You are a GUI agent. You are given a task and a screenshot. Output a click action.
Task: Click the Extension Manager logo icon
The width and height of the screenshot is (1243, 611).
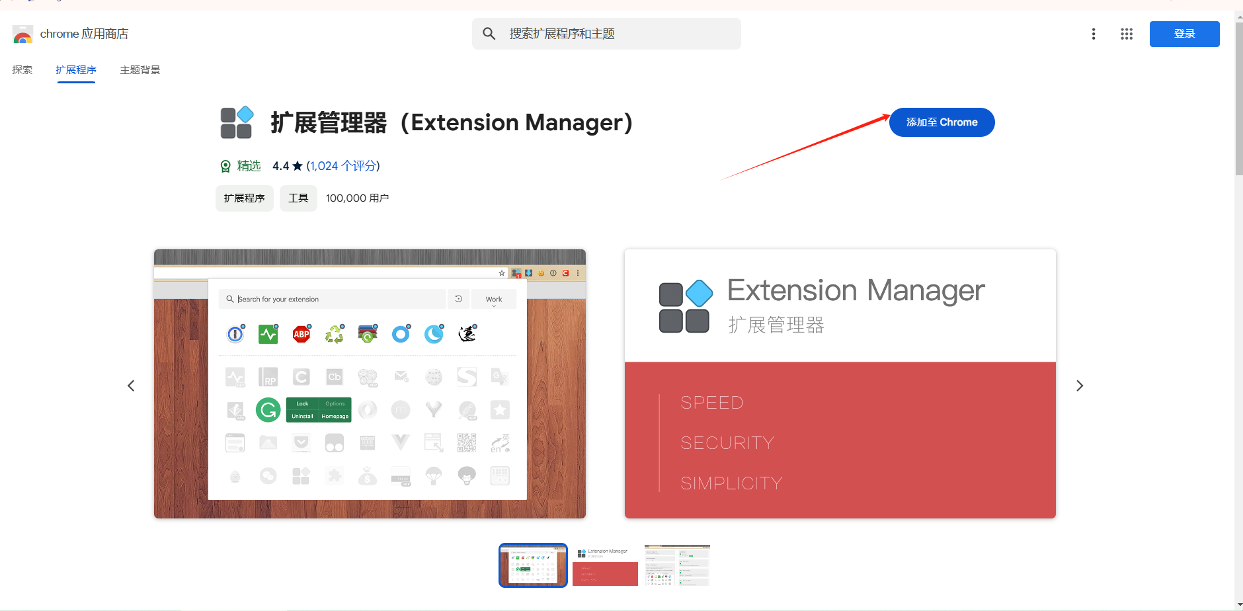237,122
